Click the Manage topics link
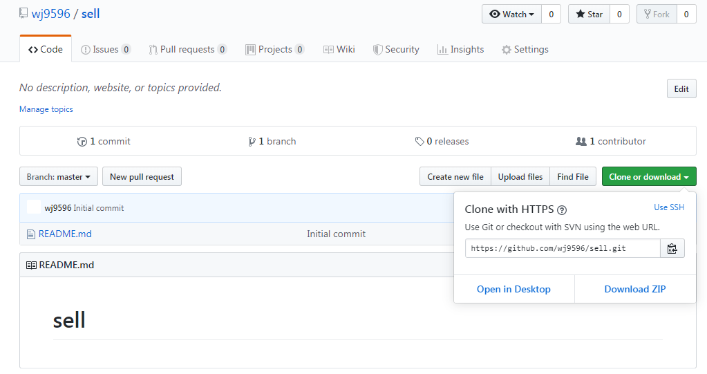This screenshot has width=707, height=374. (x=46, y=109)
